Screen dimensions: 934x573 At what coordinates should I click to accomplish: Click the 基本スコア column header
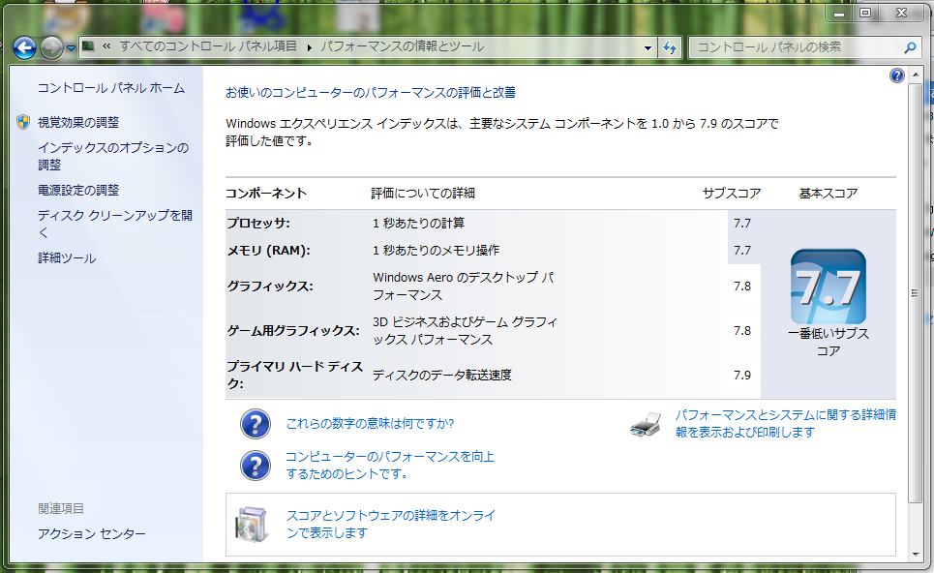(829, 193)
